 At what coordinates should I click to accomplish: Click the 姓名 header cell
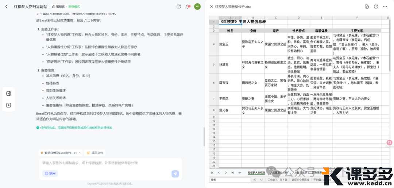[x=230, y=31]
